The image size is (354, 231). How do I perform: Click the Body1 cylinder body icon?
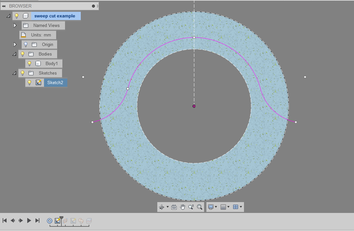point(38,63)
